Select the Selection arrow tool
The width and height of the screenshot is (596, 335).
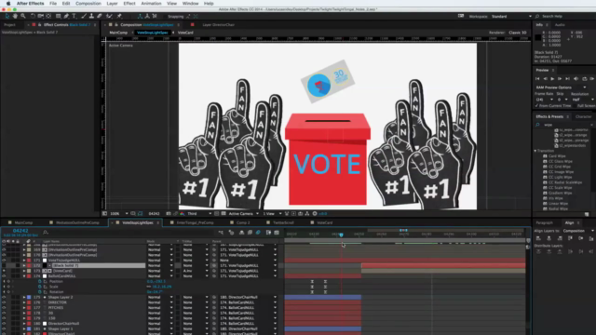coord(7,16)
